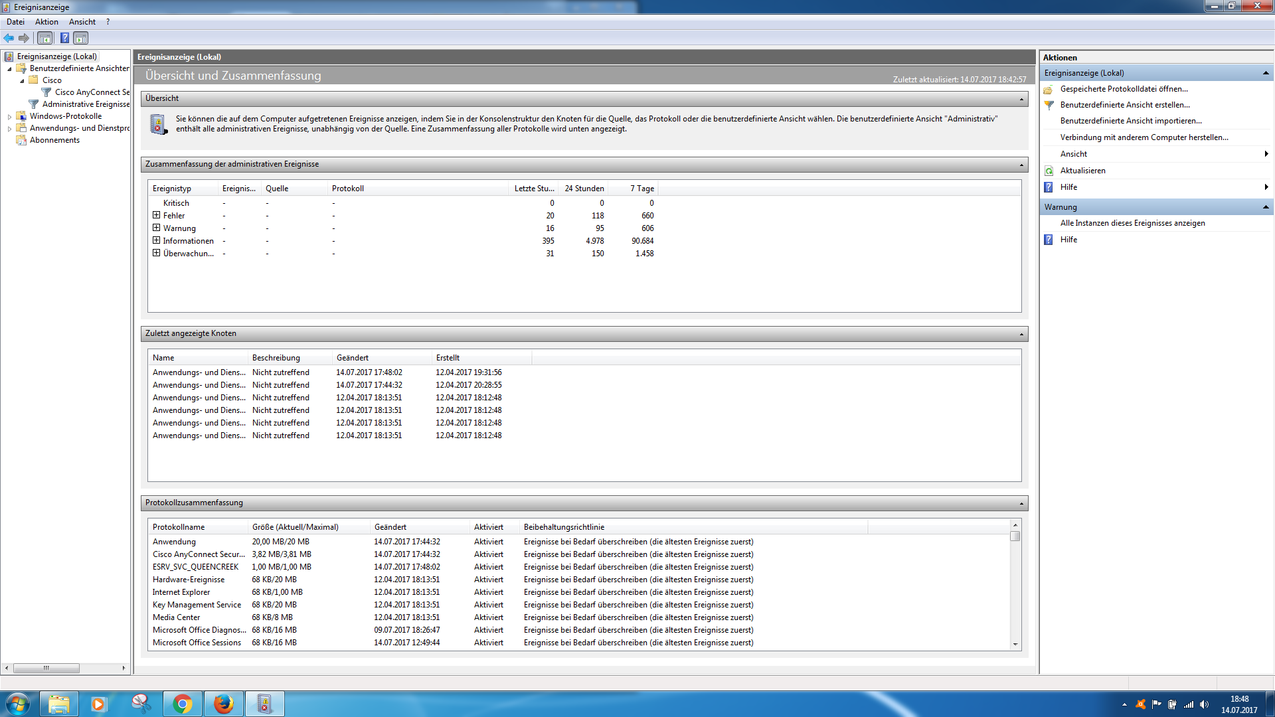Collapse the Übersicht section
This screenshot has height=717, width=1275.
click(1021, 99)
